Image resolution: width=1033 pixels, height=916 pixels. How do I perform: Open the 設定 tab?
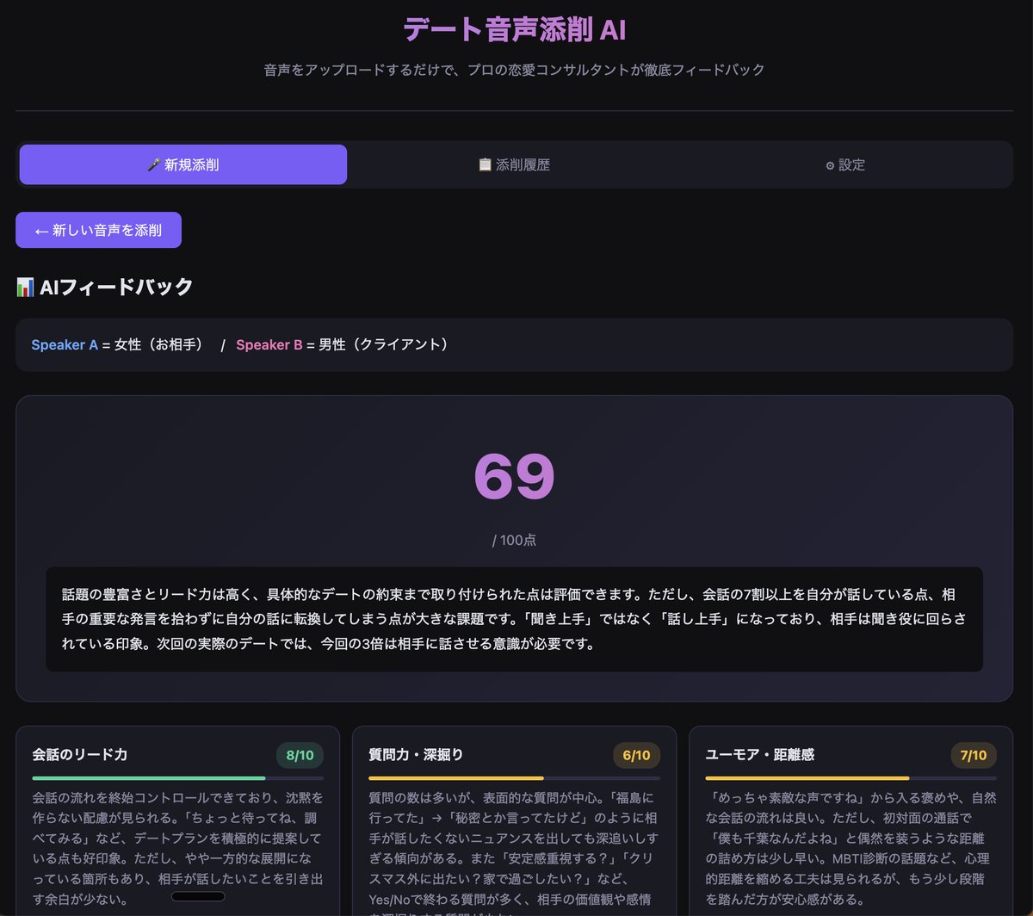click(845, 164)
